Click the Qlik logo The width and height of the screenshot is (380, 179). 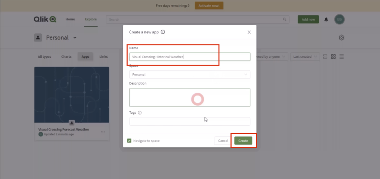pyautogui.click(x=45, y=19)
